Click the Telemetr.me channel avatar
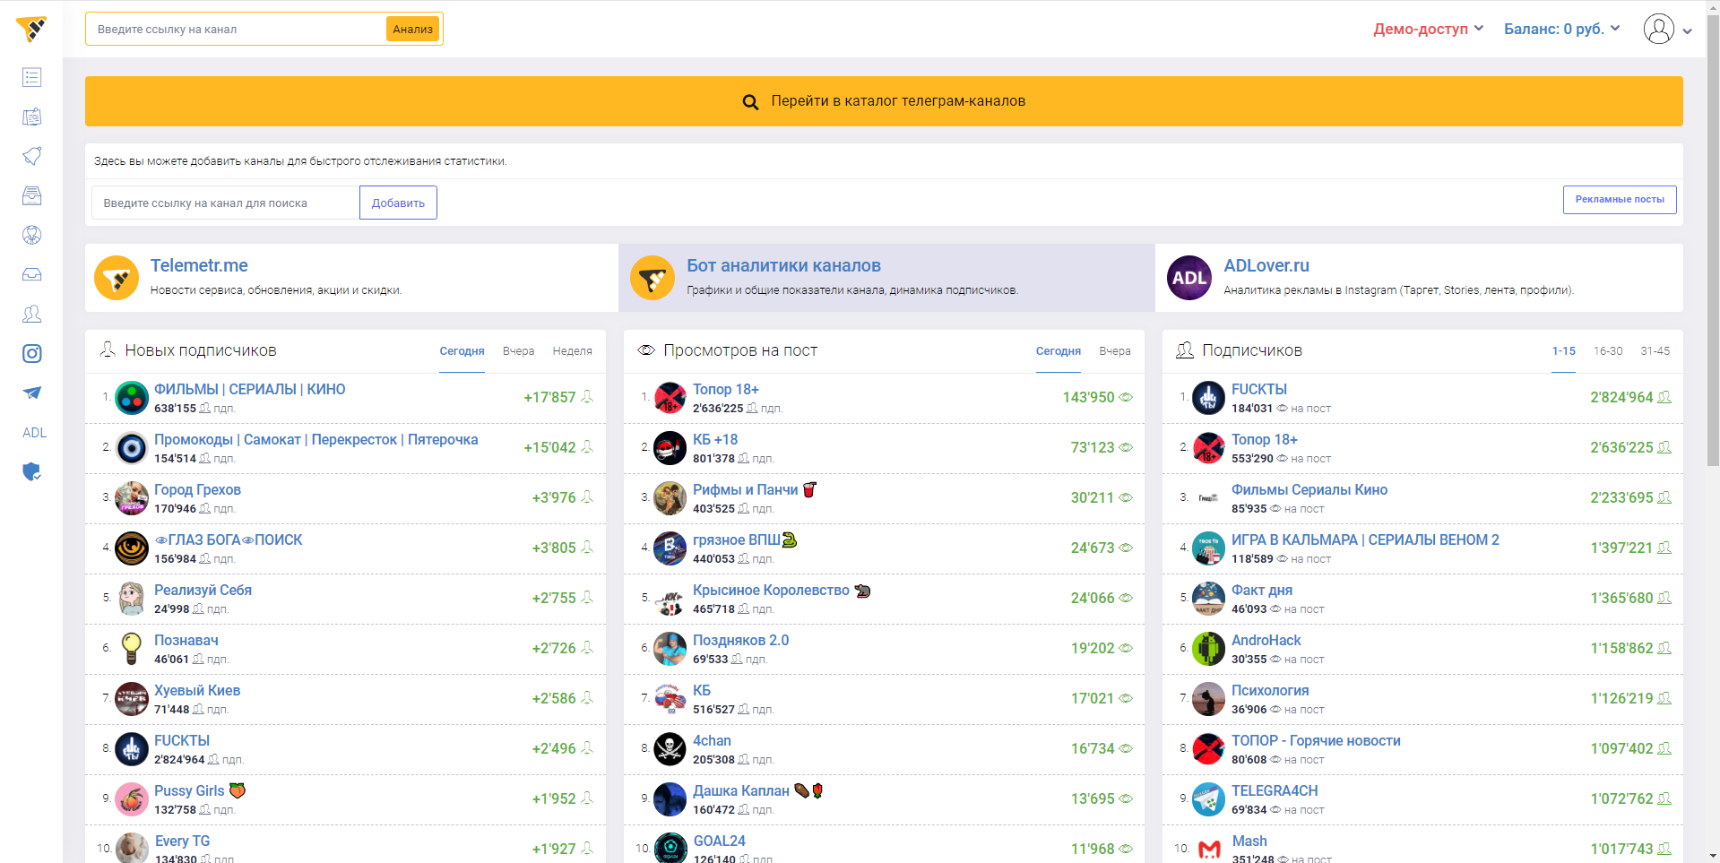 tap(117, 278)
